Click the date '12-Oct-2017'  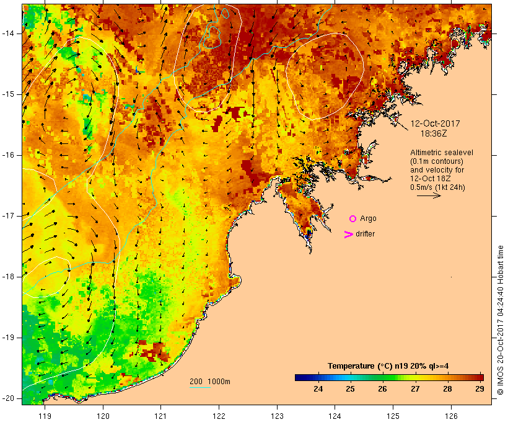(x=435, y=123)
